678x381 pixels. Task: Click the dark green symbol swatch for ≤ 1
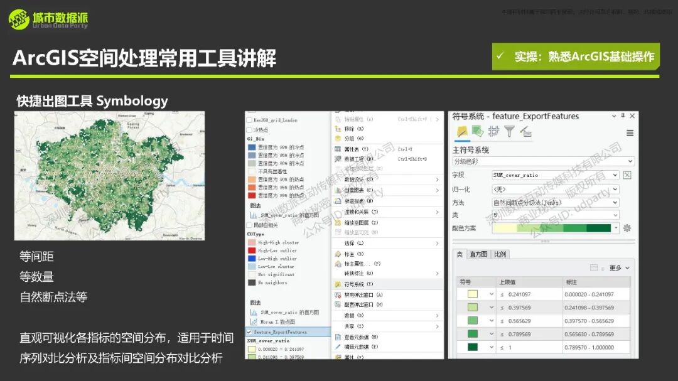pos(473,347)
